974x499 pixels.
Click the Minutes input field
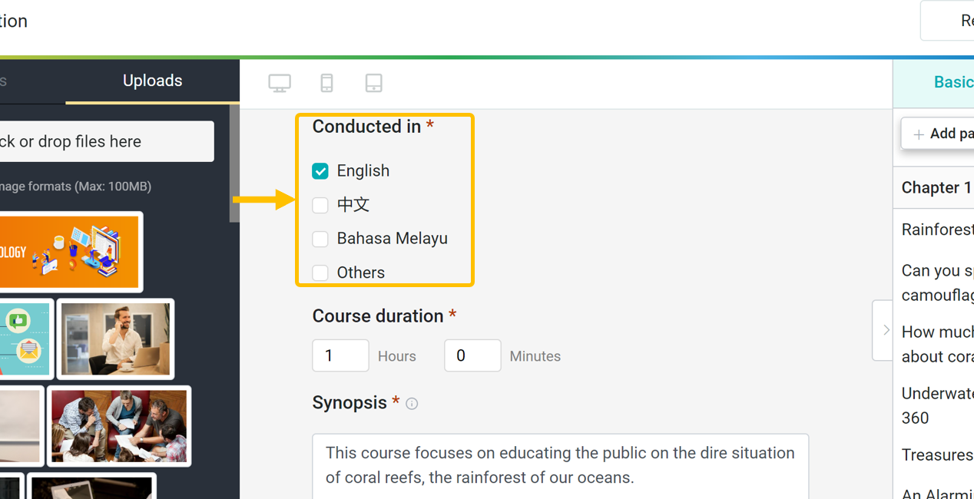pyautogui.click(x=472, y=355)
